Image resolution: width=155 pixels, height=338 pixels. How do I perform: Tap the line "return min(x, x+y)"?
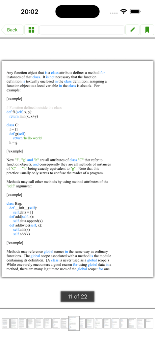(24, 117)
